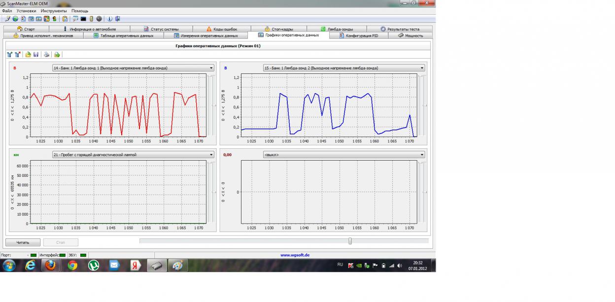
Task: Select the 'Таблица оперативных данных' tab
Action: click(123, 35)
